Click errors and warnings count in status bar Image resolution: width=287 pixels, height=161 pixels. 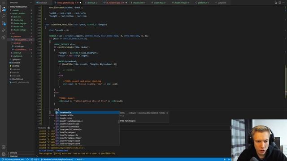click(35, 160)
